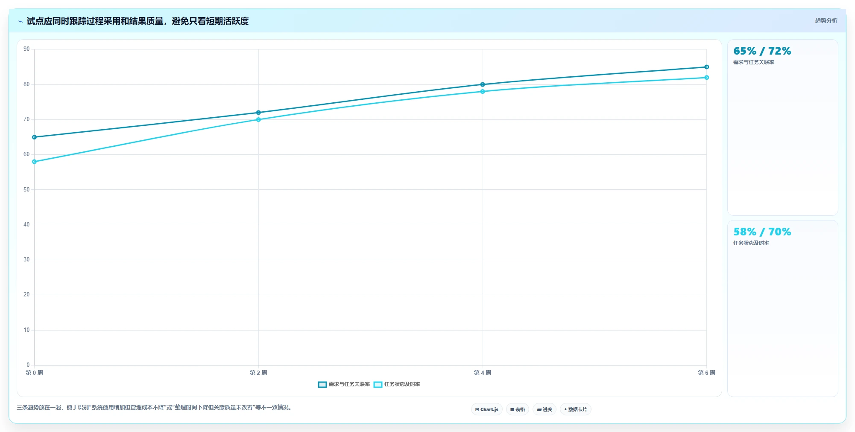Click the 50 y-axis tick label
Image resolution: width=855 pixels, height=432 pixels.
[x=26, y=190]
